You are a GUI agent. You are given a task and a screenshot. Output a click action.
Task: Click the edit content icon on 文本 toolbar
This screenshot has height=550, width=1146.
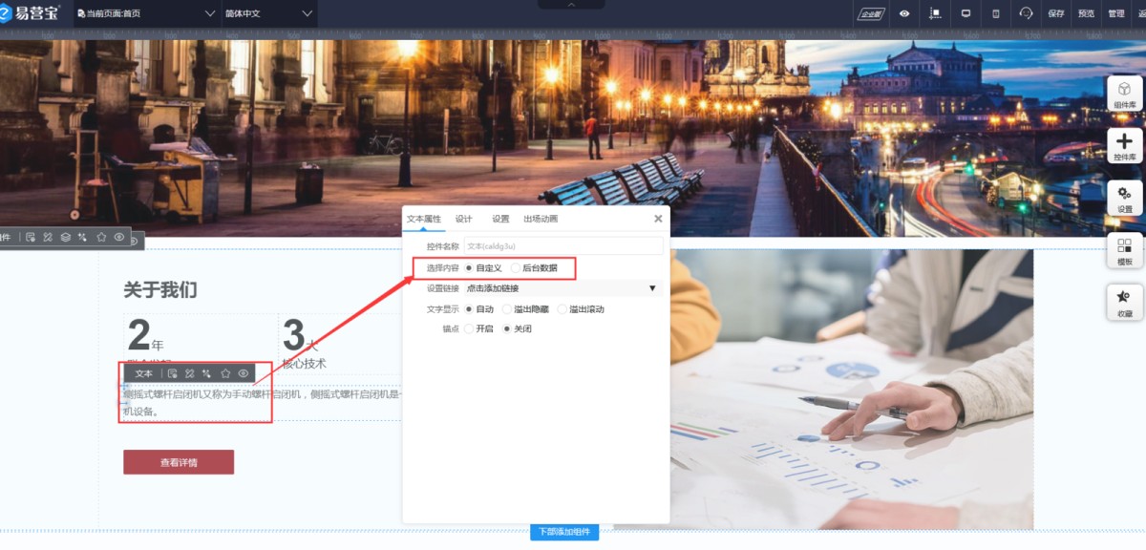(x=173, y=373)
